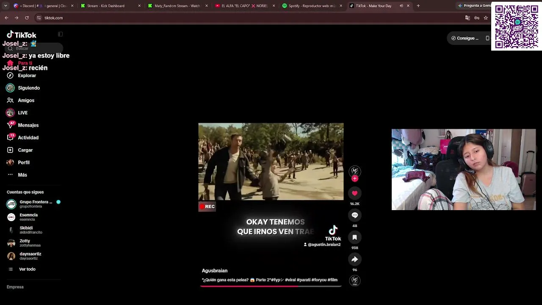Open the #foryou hashtag link

click(x=319, y=280)
